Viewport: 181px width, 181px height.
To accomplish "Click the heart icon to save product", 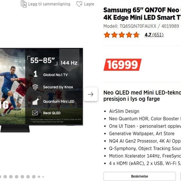I will pyautogui.click(x=80, y=4).
